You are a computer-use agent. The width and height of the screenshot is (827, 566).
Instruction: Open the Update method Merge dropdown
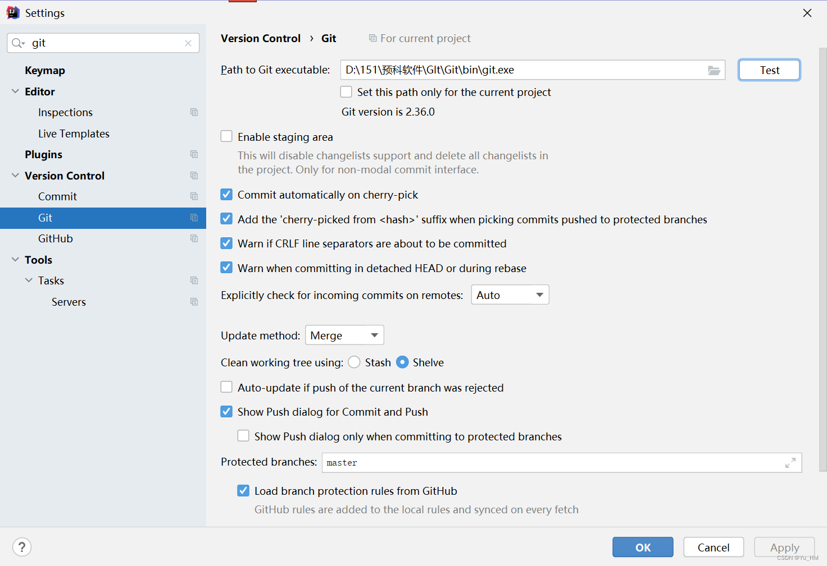point(344,335)
